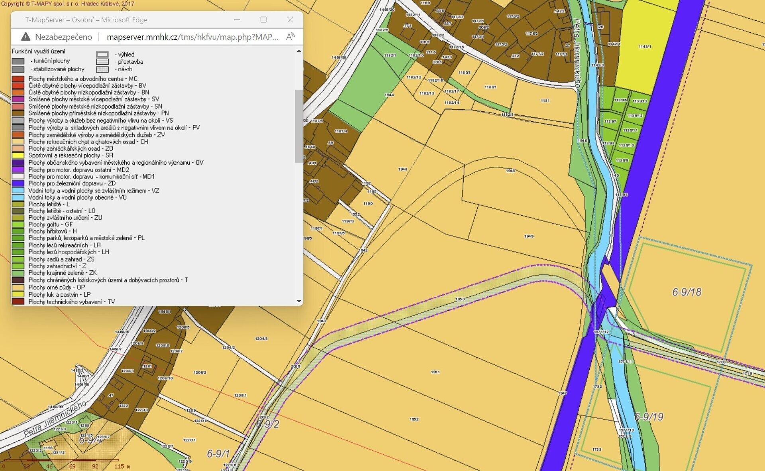Click the Read aloud icon in address bar
This screenshot has width=765, height=471.
(x=290, y=37)
